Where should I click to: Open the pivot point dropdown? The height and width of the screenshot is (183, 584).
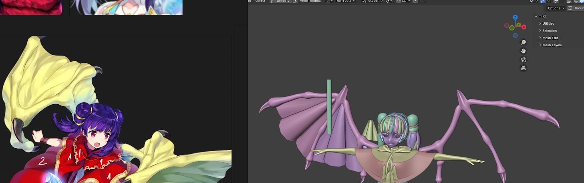(x=389, y=1)
